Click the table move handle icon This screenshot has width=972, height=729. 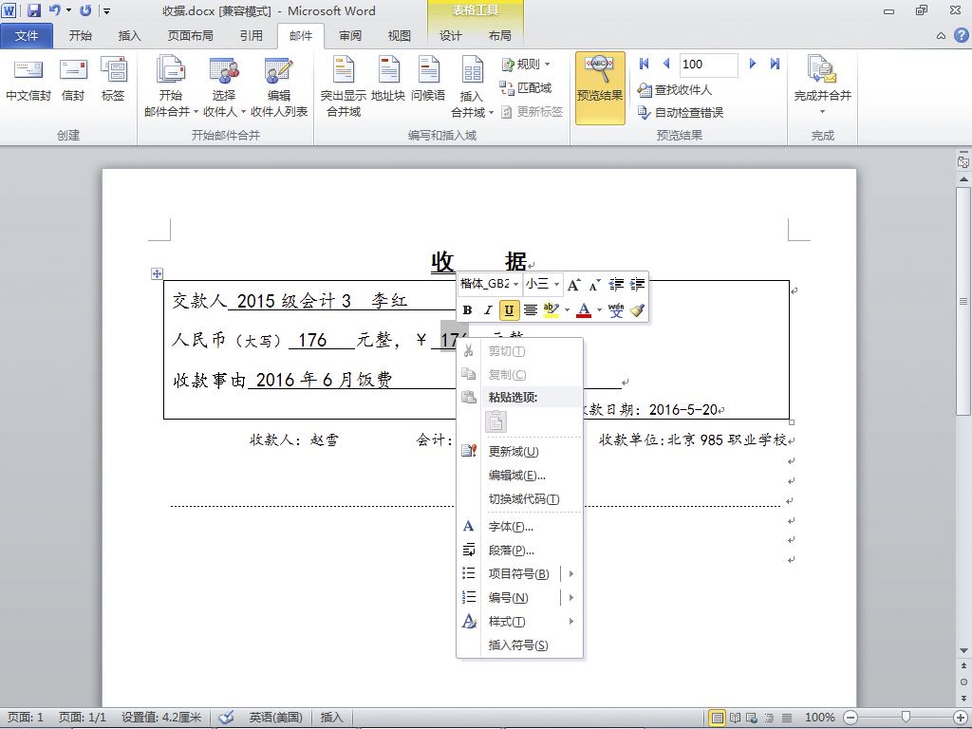[x=157, y=273]
